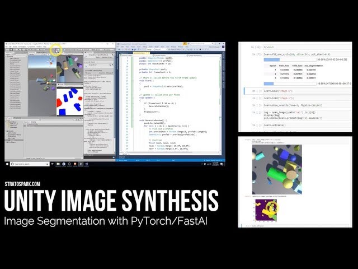Select the Move tool in the Unity toolbar
The width and height of the screenshot is (358, 269).
click(x=11, y=50)
